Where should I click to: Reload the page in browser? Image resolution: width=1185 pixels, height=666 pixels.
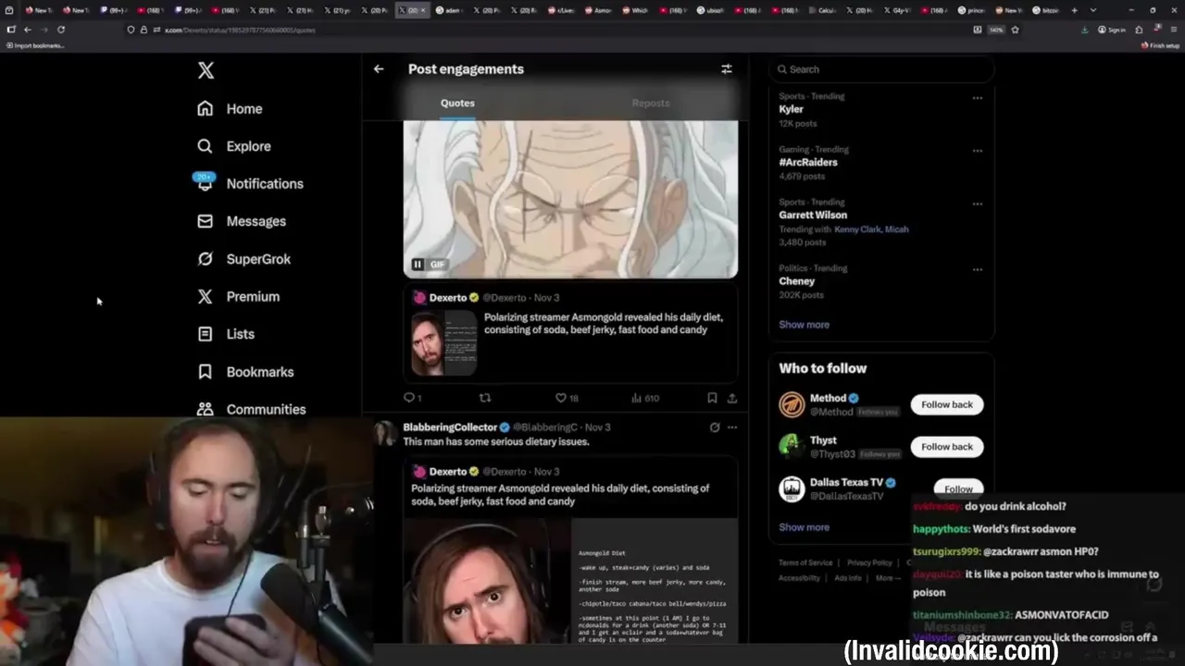(x=61, y=30)
